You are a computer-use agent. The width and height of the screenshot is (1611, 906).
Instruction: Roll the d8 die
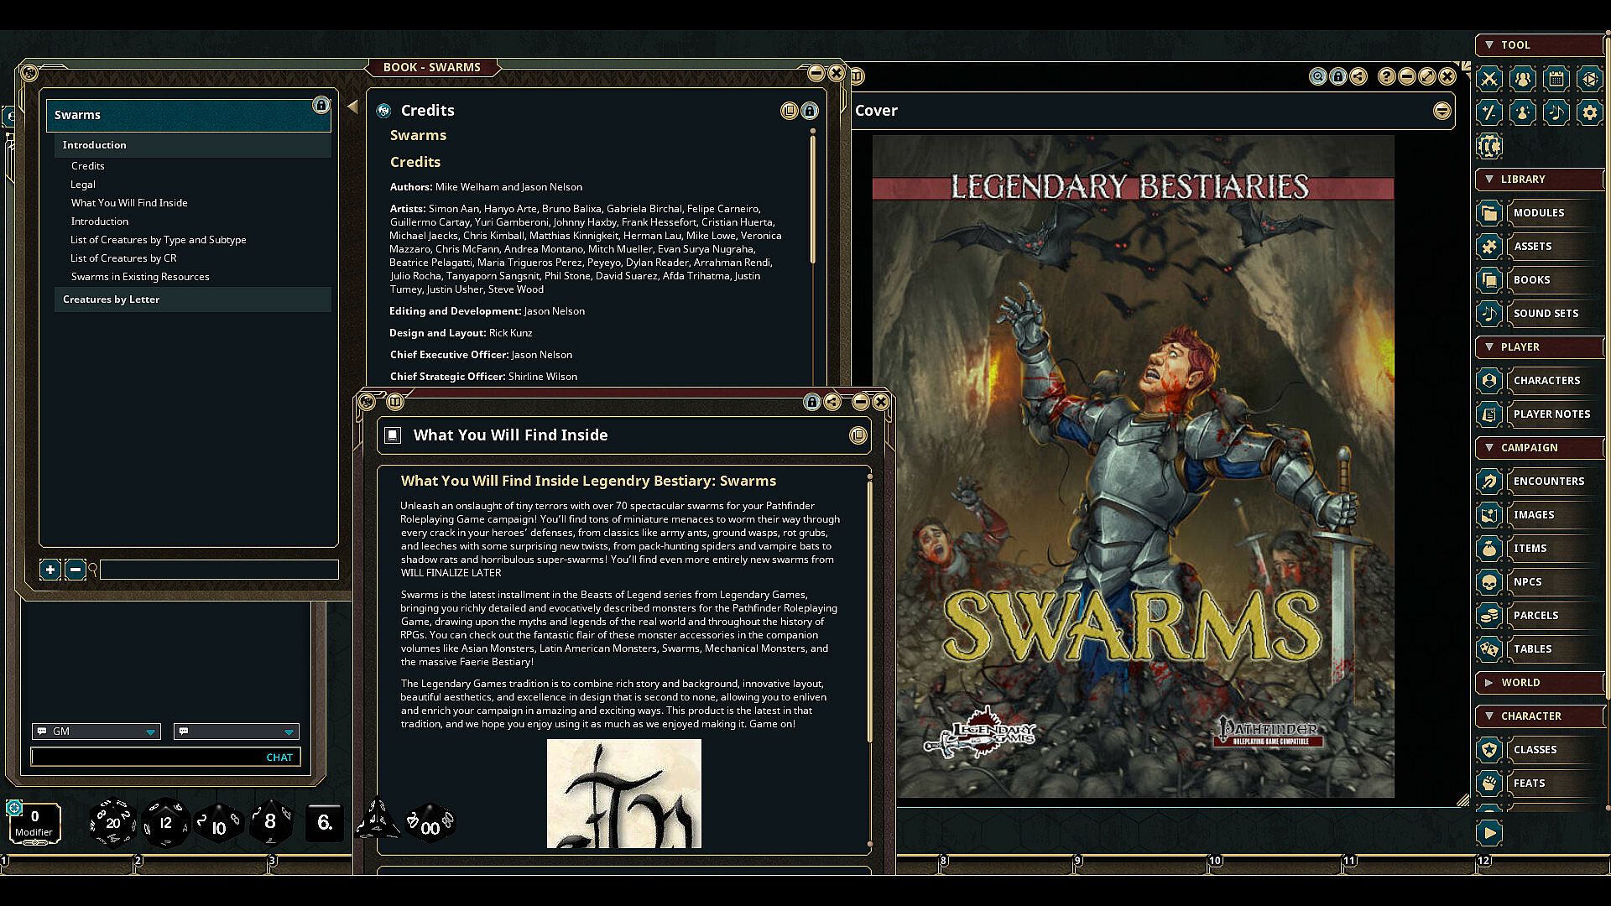[270, 822]
